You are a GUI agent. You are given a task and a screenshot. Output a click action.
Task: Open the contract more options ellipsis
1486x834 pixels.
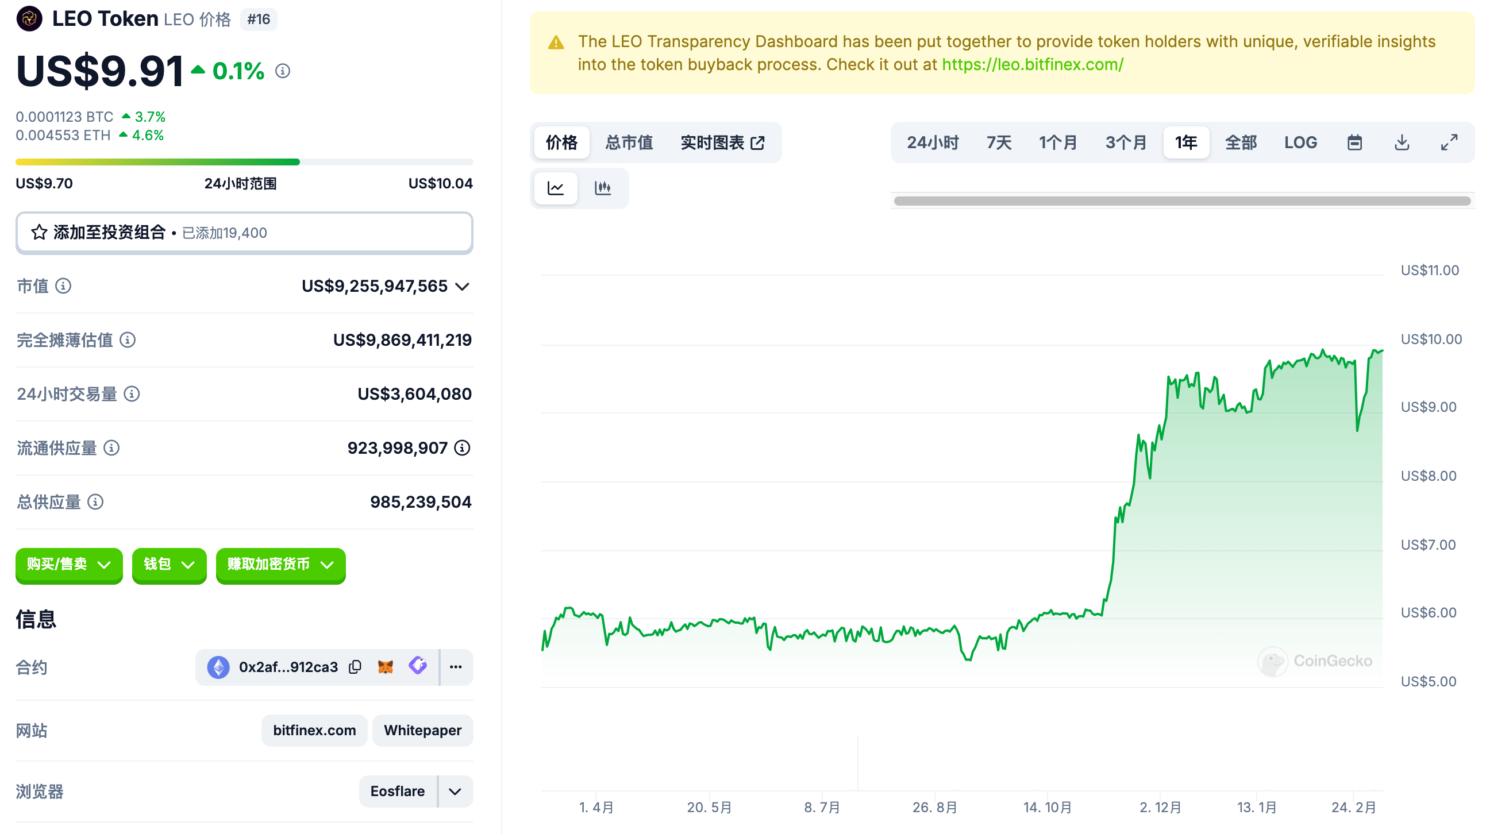(x=456, y=667)
